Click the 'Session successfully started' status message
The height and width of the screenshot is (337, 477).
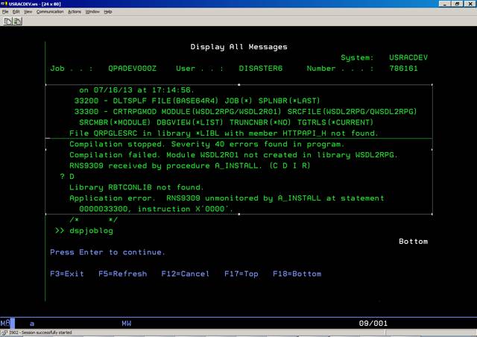41,333
